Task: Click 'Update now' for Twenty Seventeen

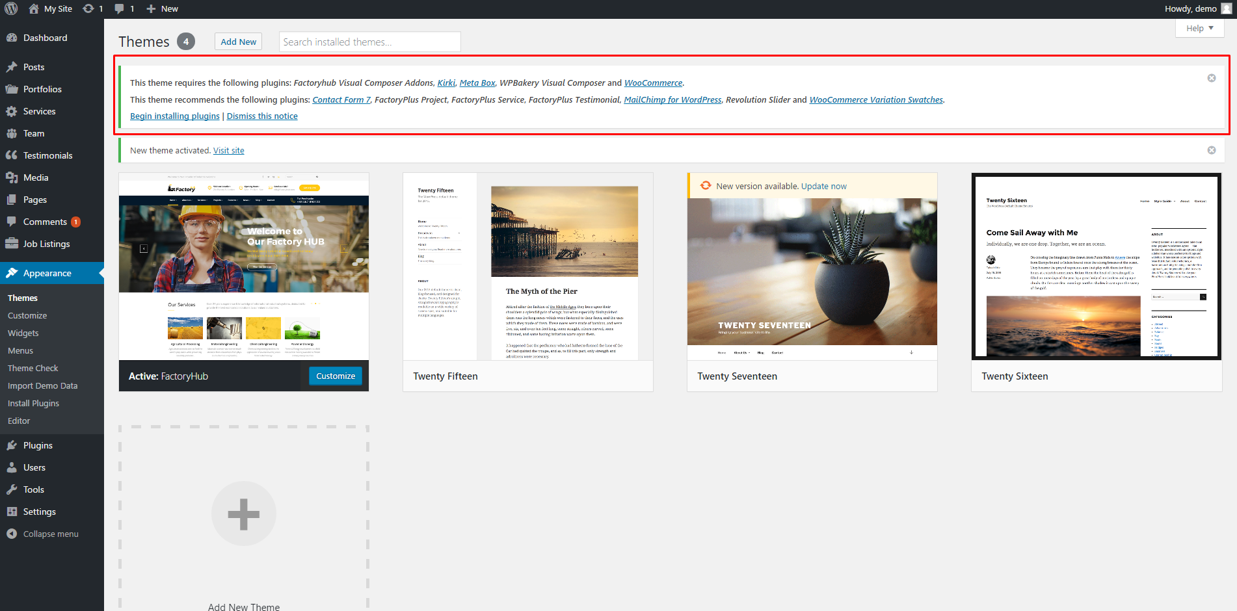Action: (823, 187)
